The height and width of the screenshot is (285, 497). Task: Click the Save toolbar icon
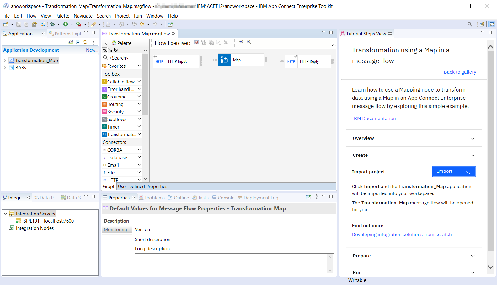(x=19, y=24)
